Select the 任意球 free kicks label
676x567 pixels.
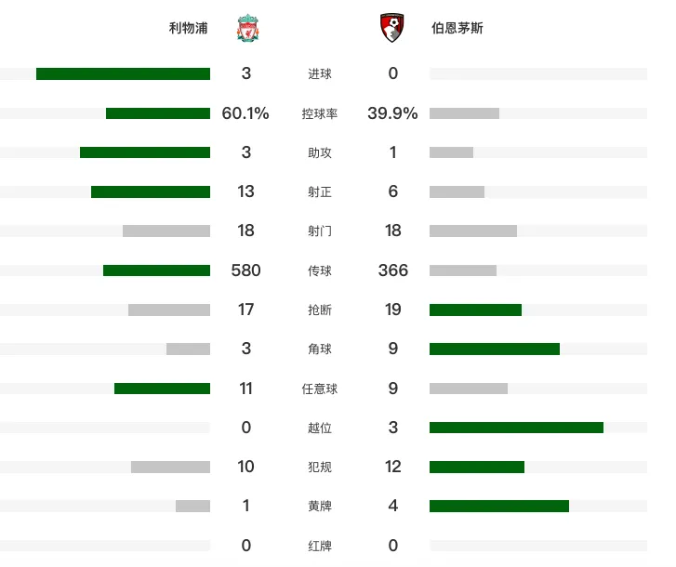320,389
